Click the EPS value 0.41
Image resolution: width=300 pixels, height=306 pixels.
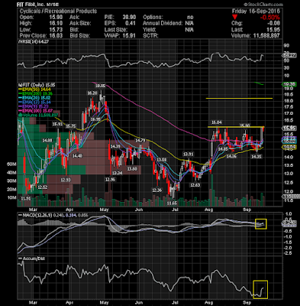(131, 24)
